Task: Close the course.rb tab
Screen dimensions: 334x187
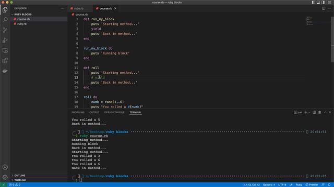Action: (x=115, y=8)
